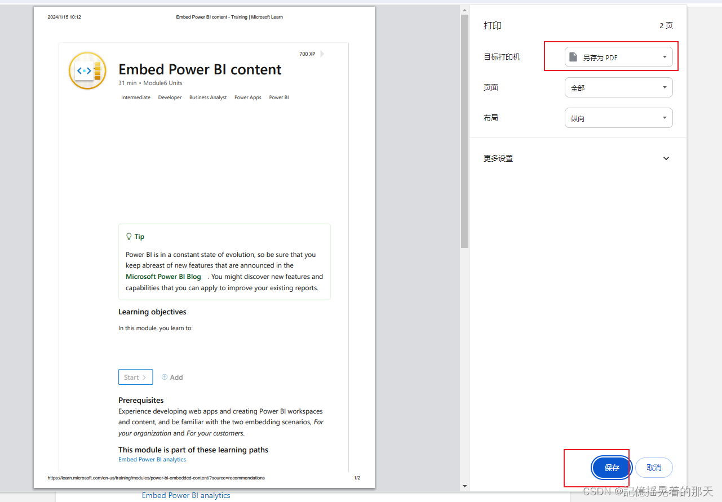Expand the 更多设置 section
722x502 pixels.
(x=578, y=158)
